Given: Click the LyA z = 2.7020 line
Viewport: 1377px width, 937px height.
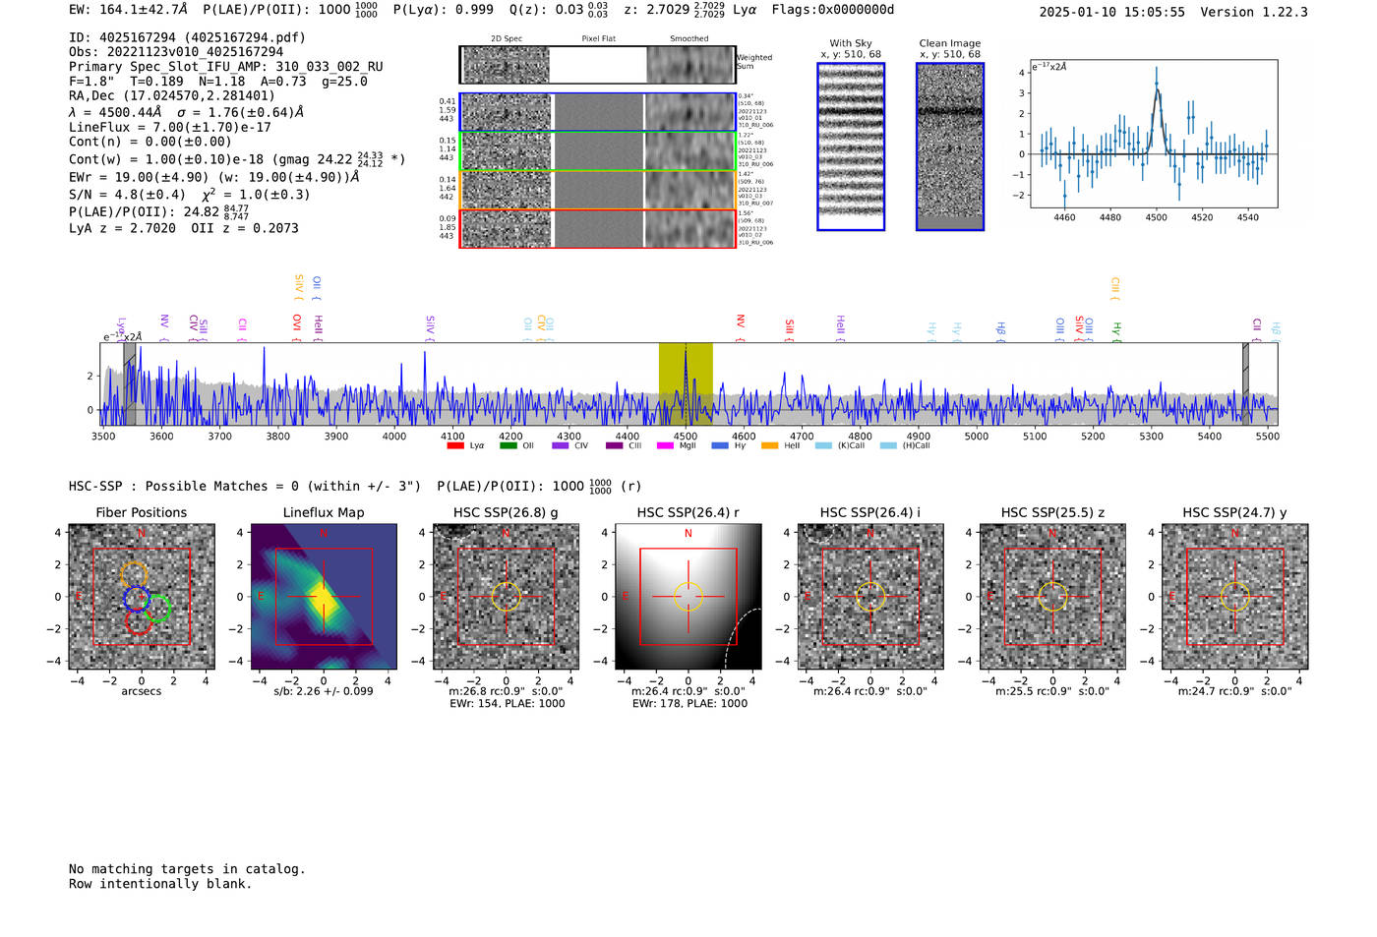Looking at the screenshot, I should click(184, 228).
